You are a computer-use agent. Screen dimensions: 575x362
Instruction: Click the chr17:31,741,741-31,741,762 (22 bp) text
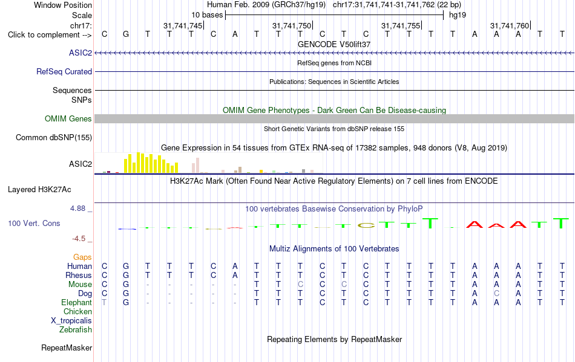(x=397, y=5)
